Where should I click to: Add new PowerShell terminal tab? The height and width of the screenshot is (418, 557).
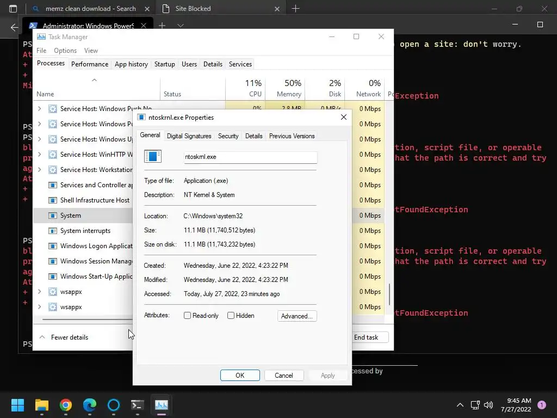(x=162, y=26)
